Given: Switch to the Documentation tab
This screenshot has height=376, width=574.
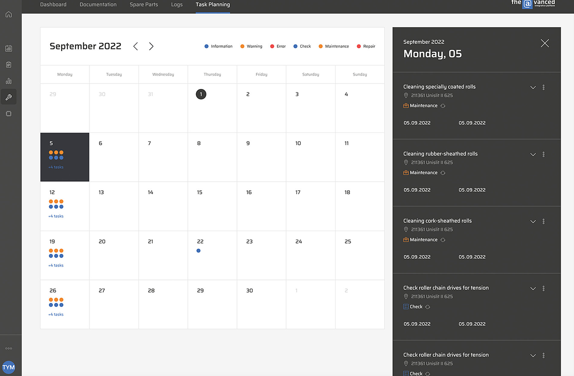Looking at the screenshot, I should [x=98, y=5].
